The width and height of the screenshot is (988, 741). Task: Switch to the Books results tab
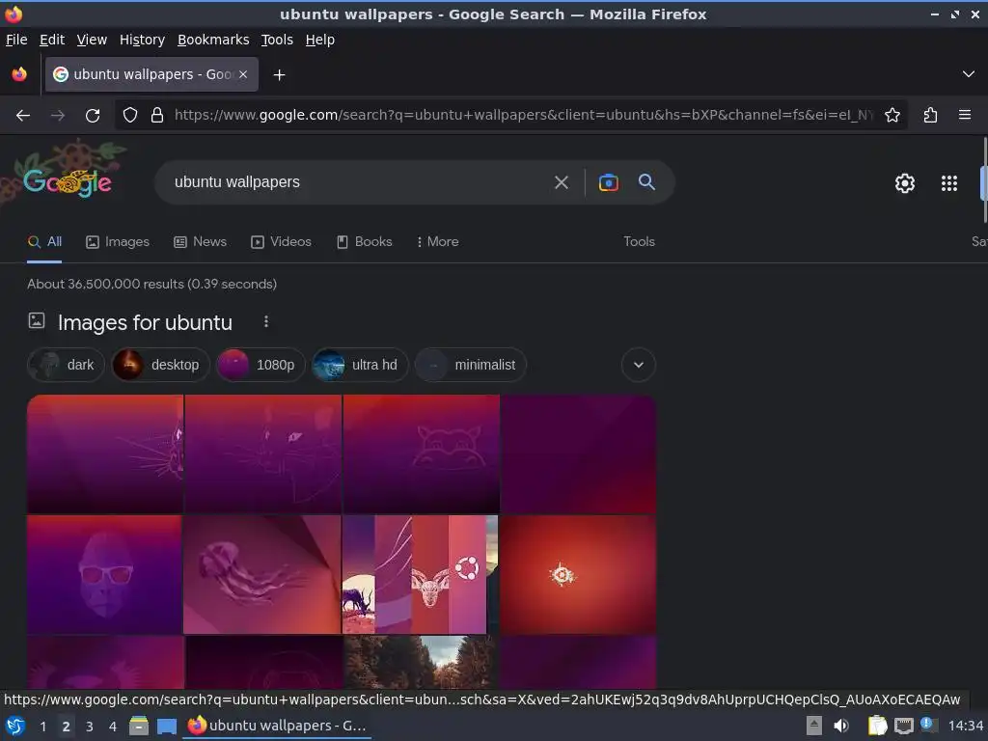(x=364, y=242)
